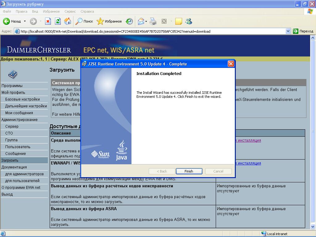Open the Сервис menu
This screenshot has width=316, height=237.
coord(70,11)
